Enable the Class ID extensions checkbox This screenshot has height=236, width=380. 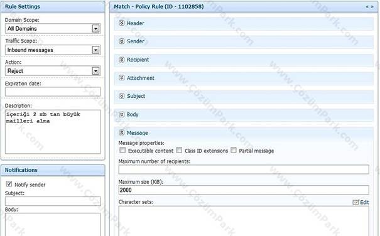click(x=179, y=150)
